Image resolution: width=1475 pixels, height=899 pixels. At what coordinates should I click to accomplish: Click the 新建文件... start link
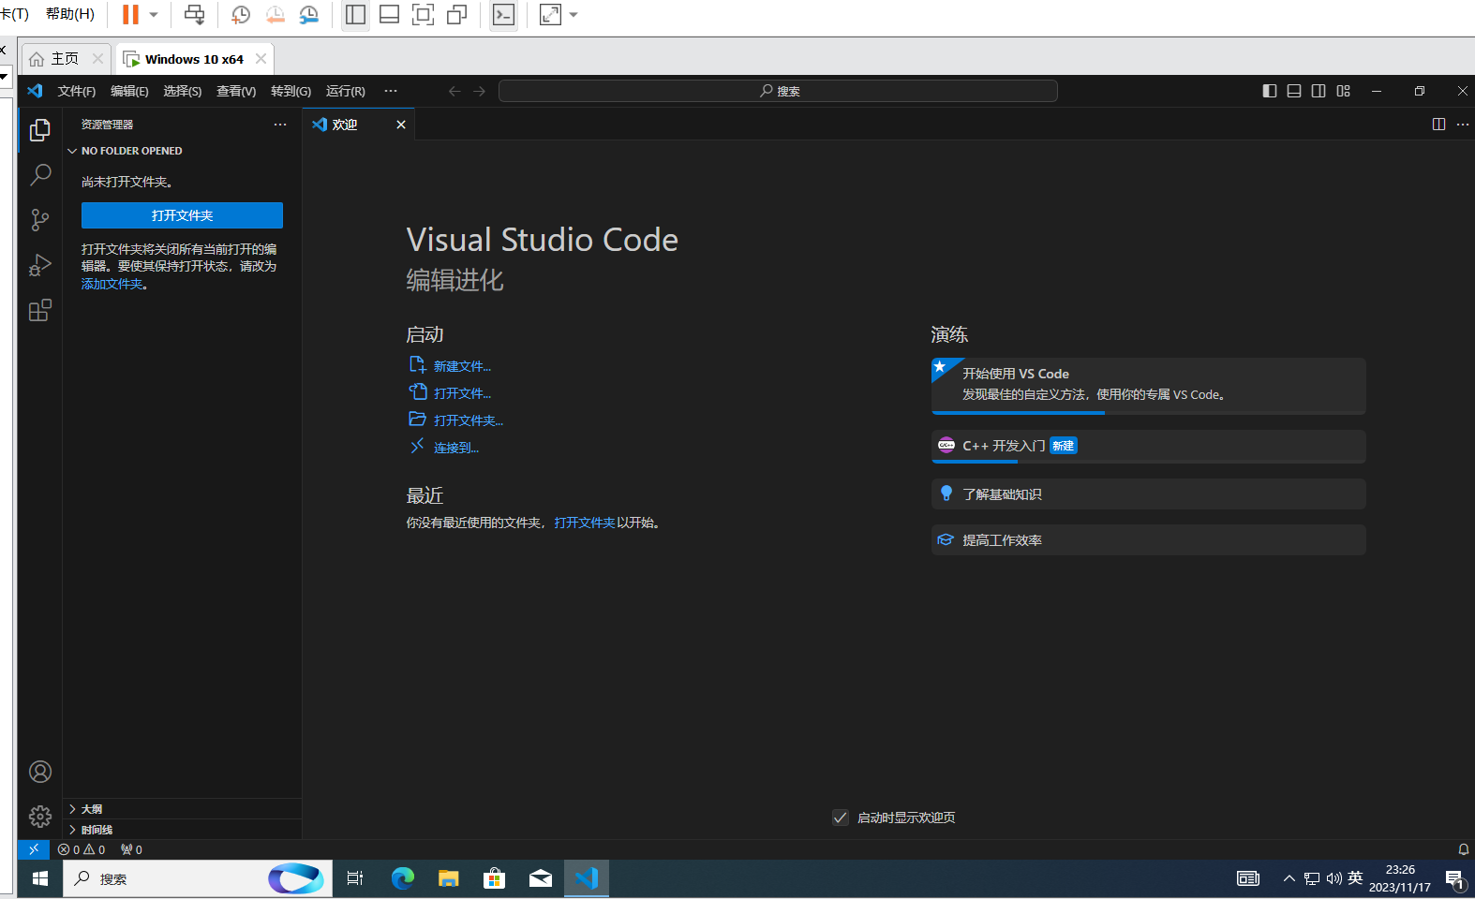[462, 366]
